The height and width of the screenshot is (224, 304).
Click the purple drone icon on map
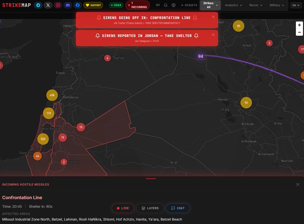[x=201, y=56]
